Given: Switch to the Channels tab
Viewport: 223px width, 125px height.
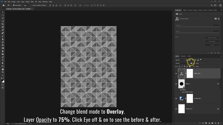Looking at the screenshot, I should click(x=183, y=56).
